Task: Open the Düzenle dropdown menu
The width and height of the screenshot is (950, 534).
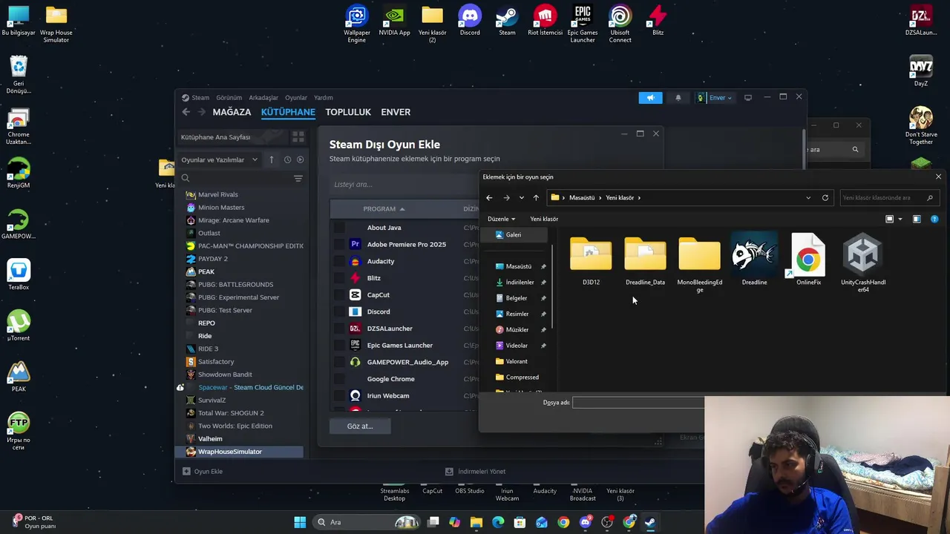Action: pos(501,219)
